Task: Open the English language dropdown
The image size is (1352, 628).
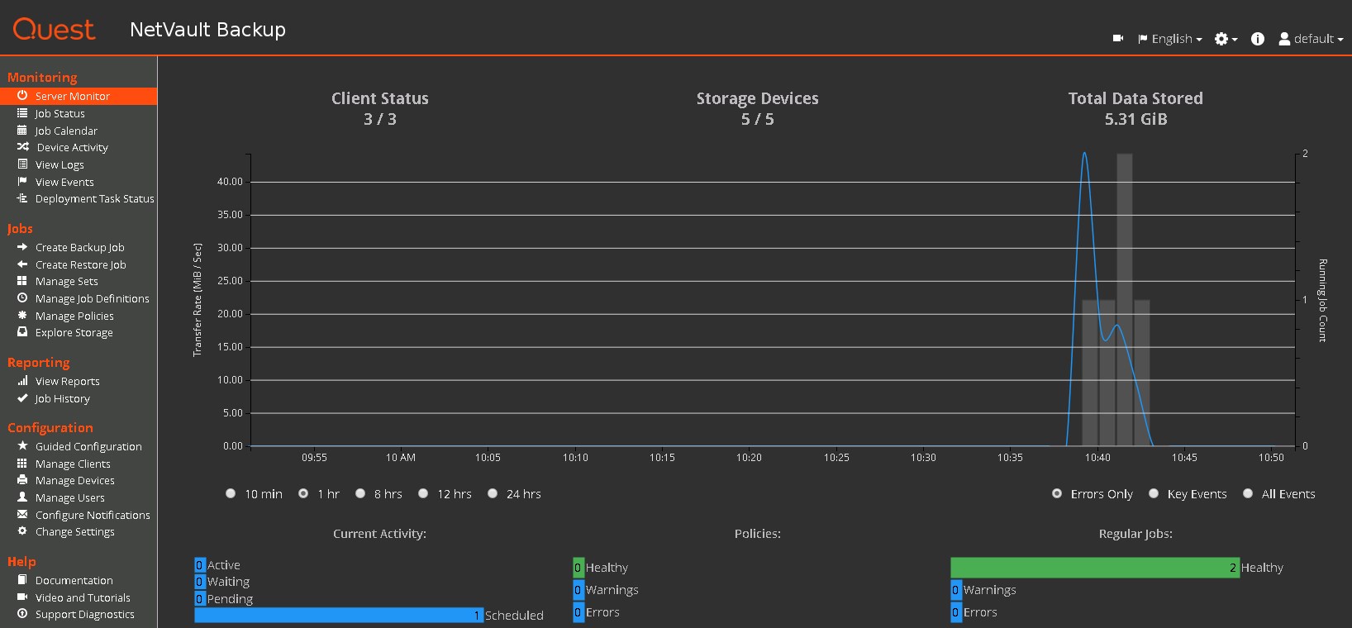Action: coord(1170,39)
